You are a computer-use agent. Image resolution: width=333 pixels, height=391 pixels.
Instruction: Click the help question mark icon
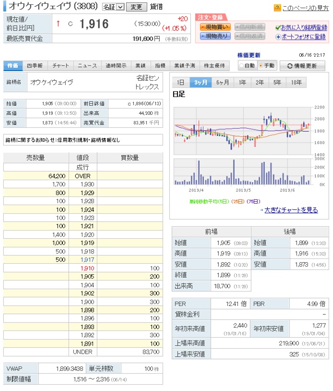click(x=277, y=8)
